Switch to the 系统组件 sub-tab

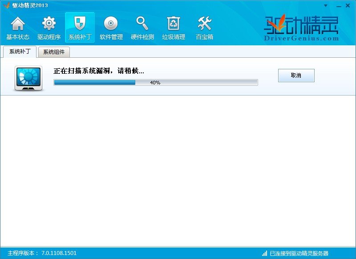[54, 52]
